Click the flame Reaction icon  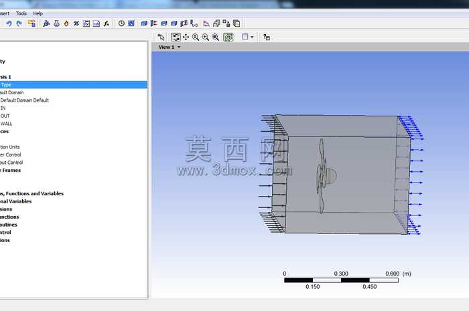click(x=66, y=23)
